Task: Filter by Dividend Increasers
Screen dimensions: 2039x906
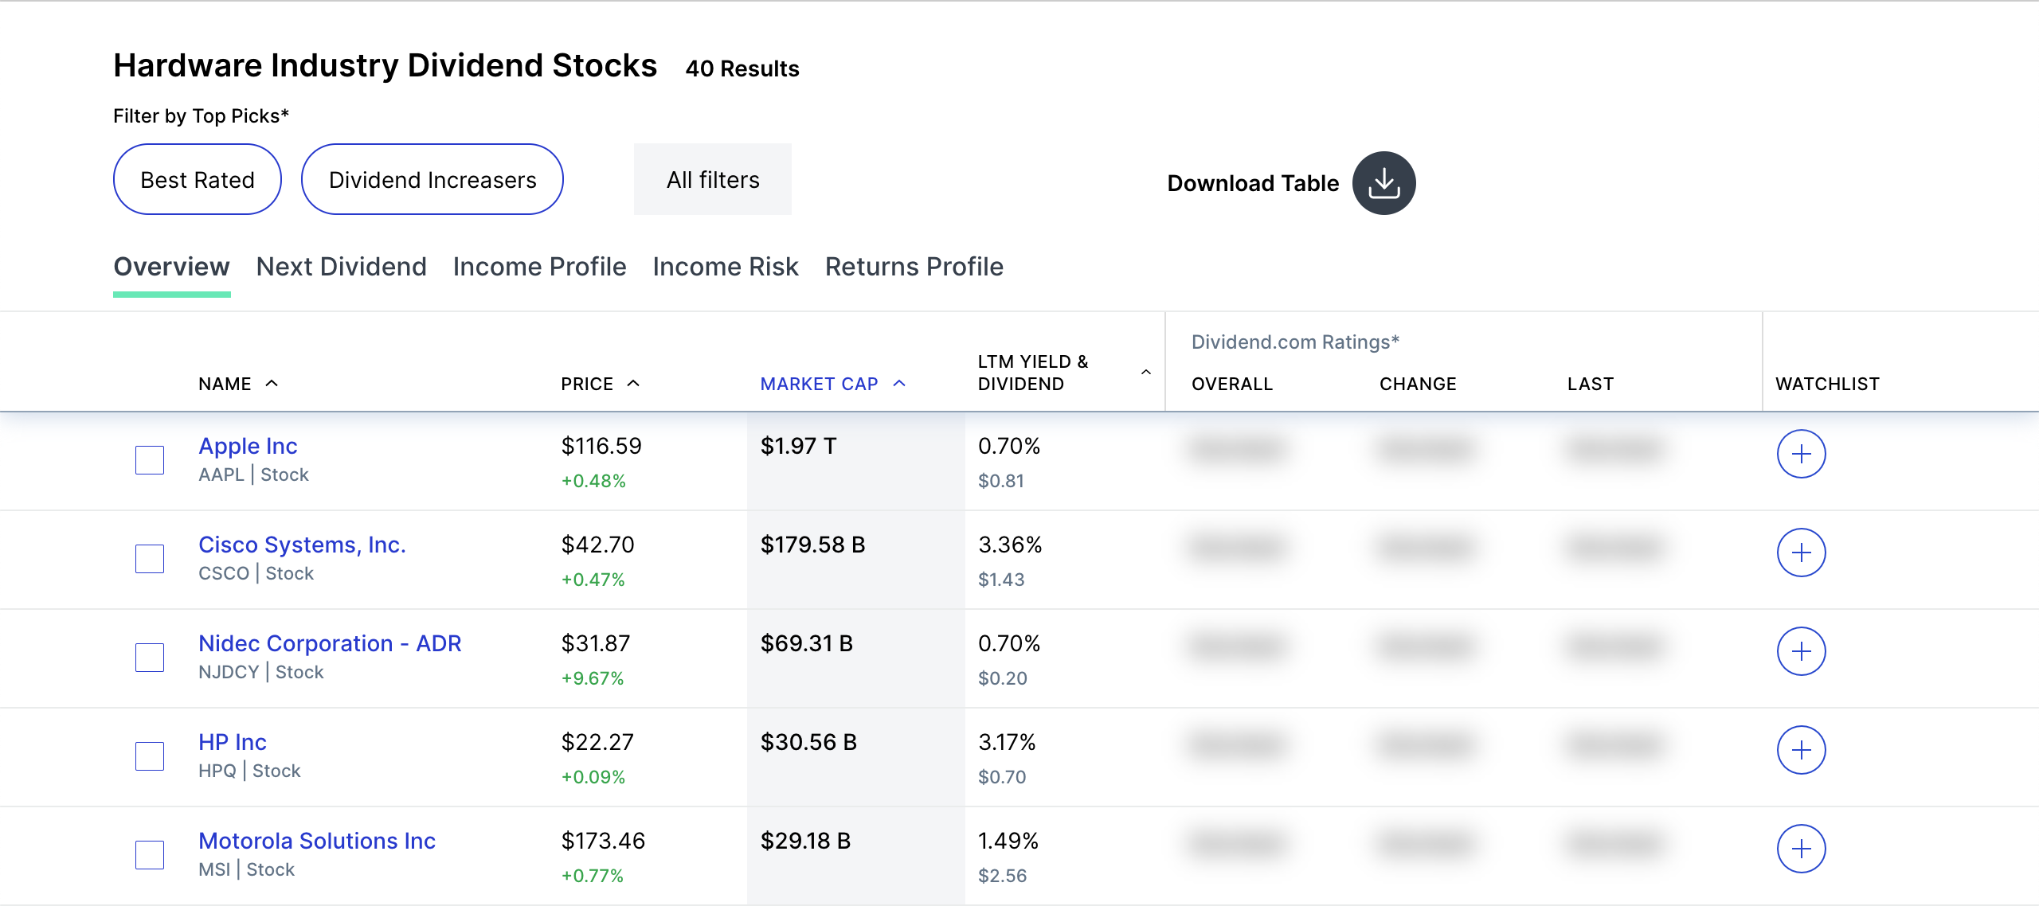Action: pos(432,179)
